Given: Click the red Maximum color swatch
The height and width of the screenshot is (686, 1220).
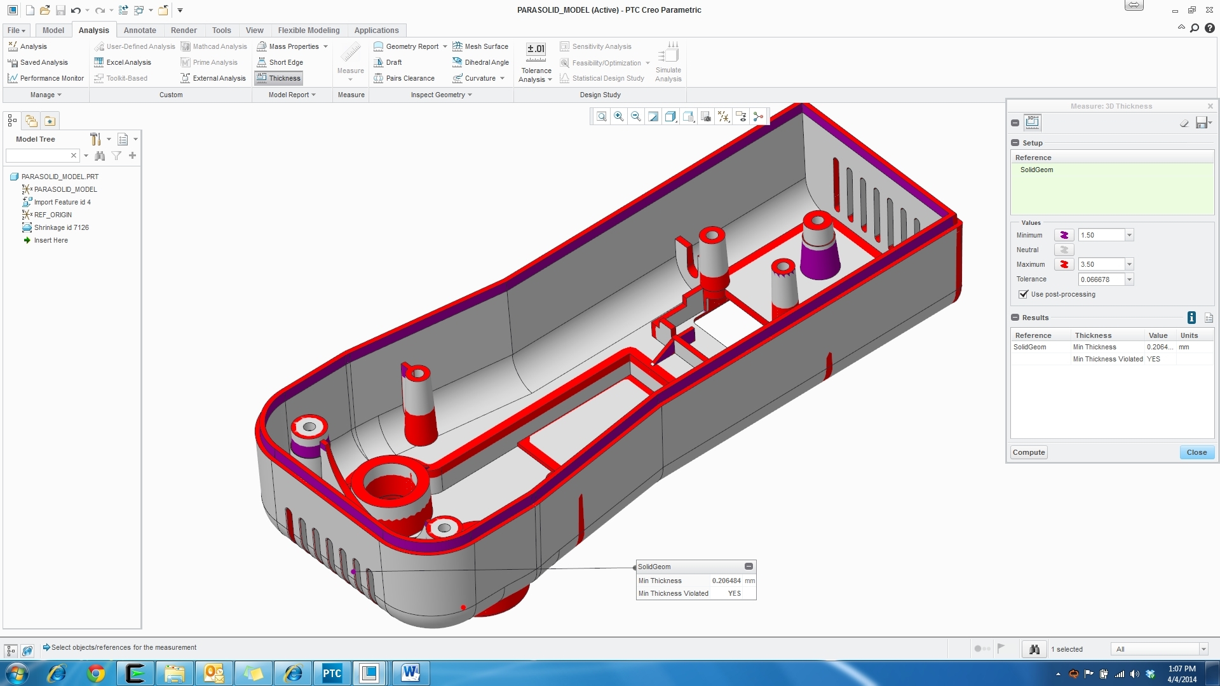Looking at the screenshot, I should point(1064,264).
